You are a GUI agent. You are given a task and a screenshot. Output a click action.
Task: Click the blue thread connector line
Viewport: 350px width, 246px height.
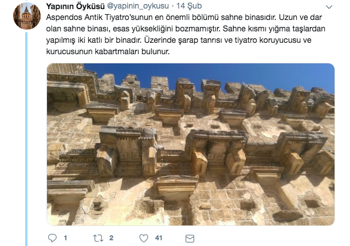tap(26, 139)
